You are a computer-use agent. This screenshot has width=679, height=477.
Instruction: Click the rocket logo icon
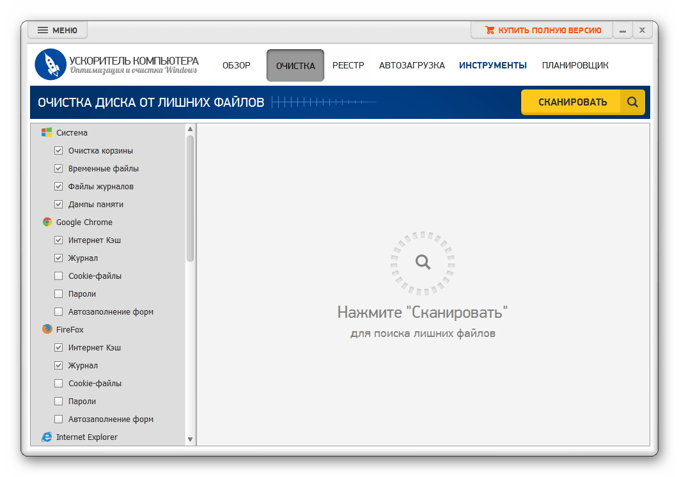(51, 64)
